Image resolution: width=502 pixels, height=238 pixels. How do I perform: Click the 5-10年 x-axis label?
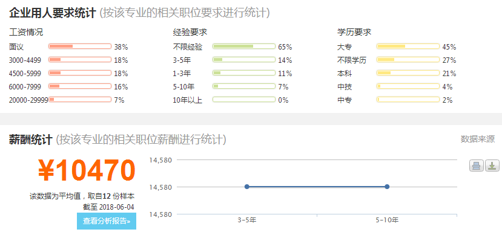[387, 220]
